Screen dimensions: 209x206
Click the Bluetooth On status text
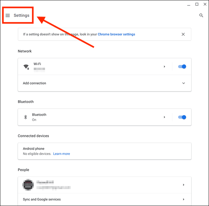(x=34, y=120)
